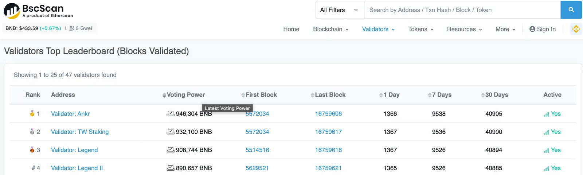583x175 pixels.
Task: Open first block 5629521
Action: [x=257, y=168]
